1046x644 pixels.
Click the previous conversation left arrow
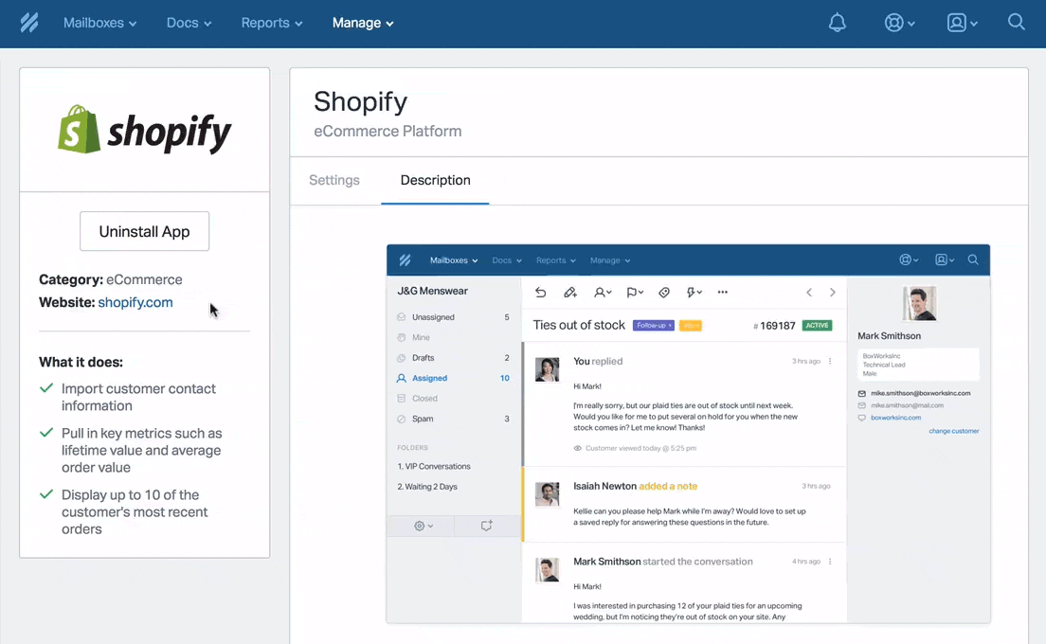click(x=809, y=292)
